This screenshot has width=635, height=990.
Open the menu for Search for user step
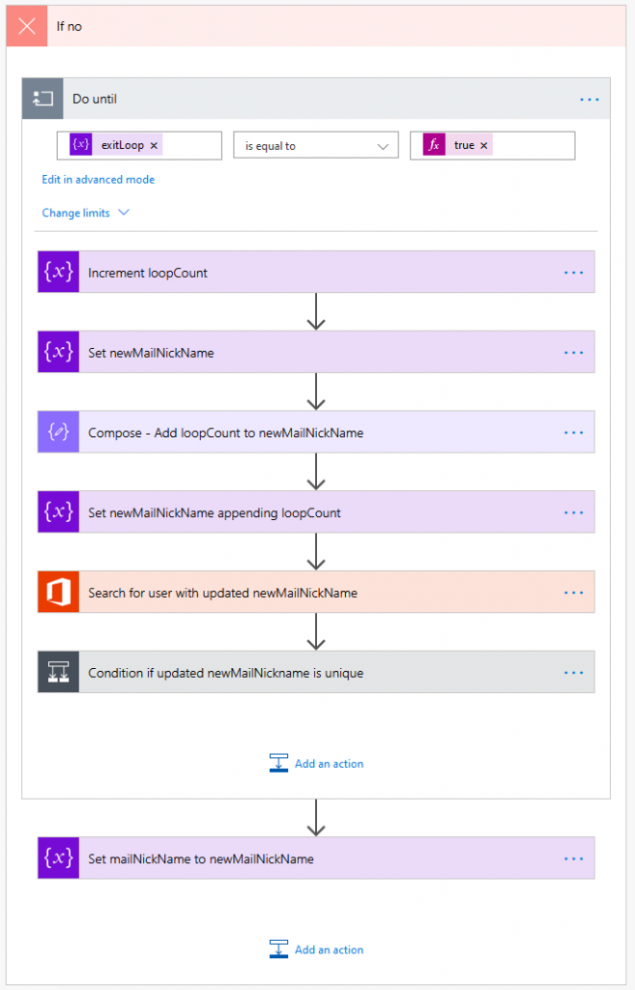573,593
